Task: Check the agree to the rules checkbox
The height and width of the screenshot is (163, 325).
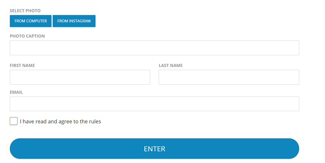Action: (x=14, y=121)
